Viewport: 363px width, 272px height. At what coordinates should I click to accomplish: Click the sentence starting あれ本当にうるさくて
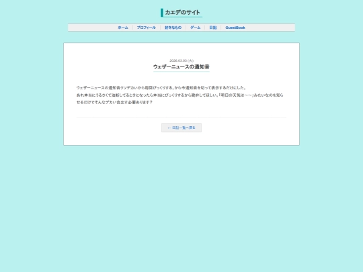click(x=180, y=95)
